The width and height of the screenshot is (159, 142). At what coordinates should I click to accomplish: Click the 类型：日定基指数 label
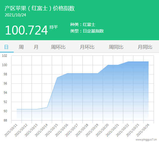pyautogui.click(x=87, y=31)
